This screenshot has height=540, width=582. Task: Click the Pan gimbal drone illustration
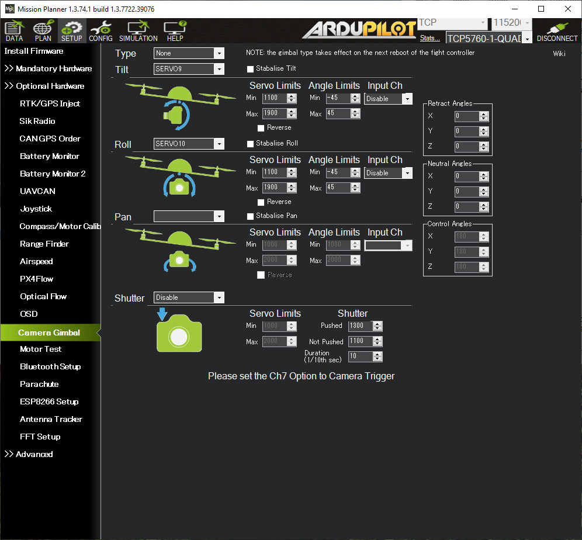181,250
